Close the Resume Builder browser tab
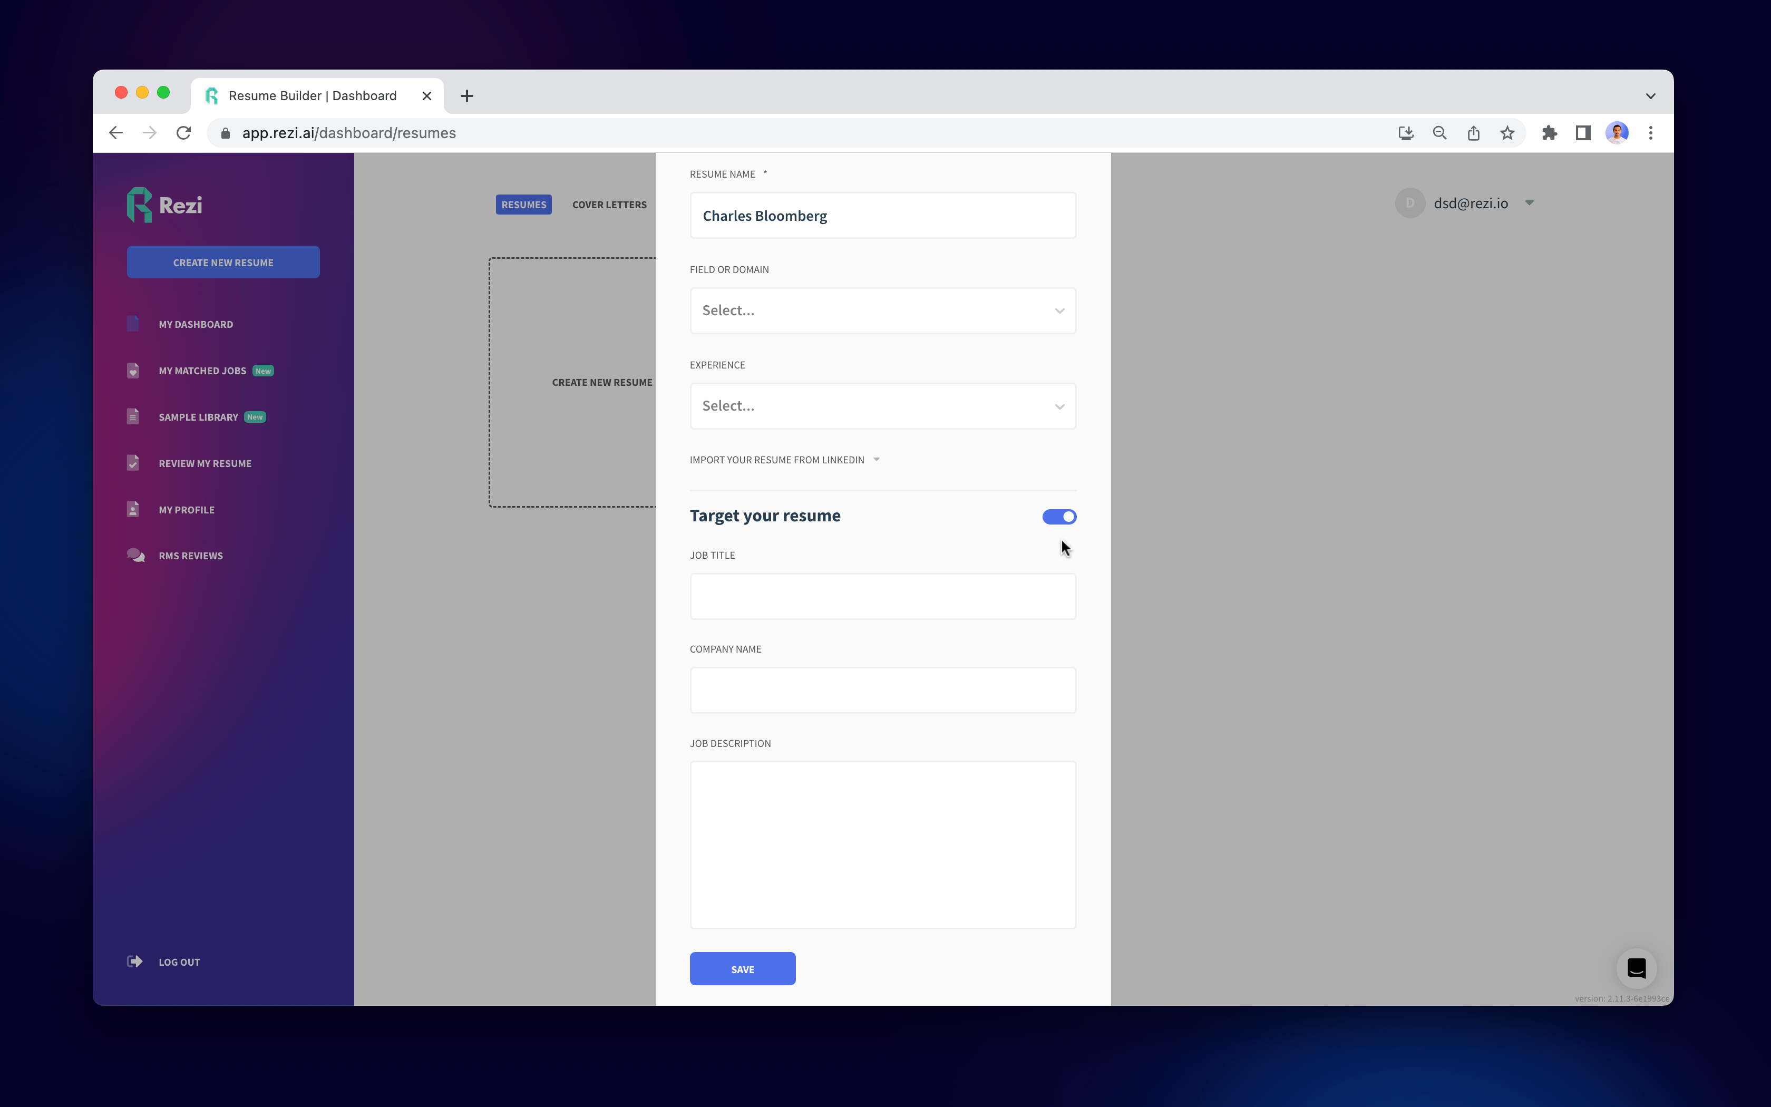The image size is (1771, 1107). [x=426, y=96]
